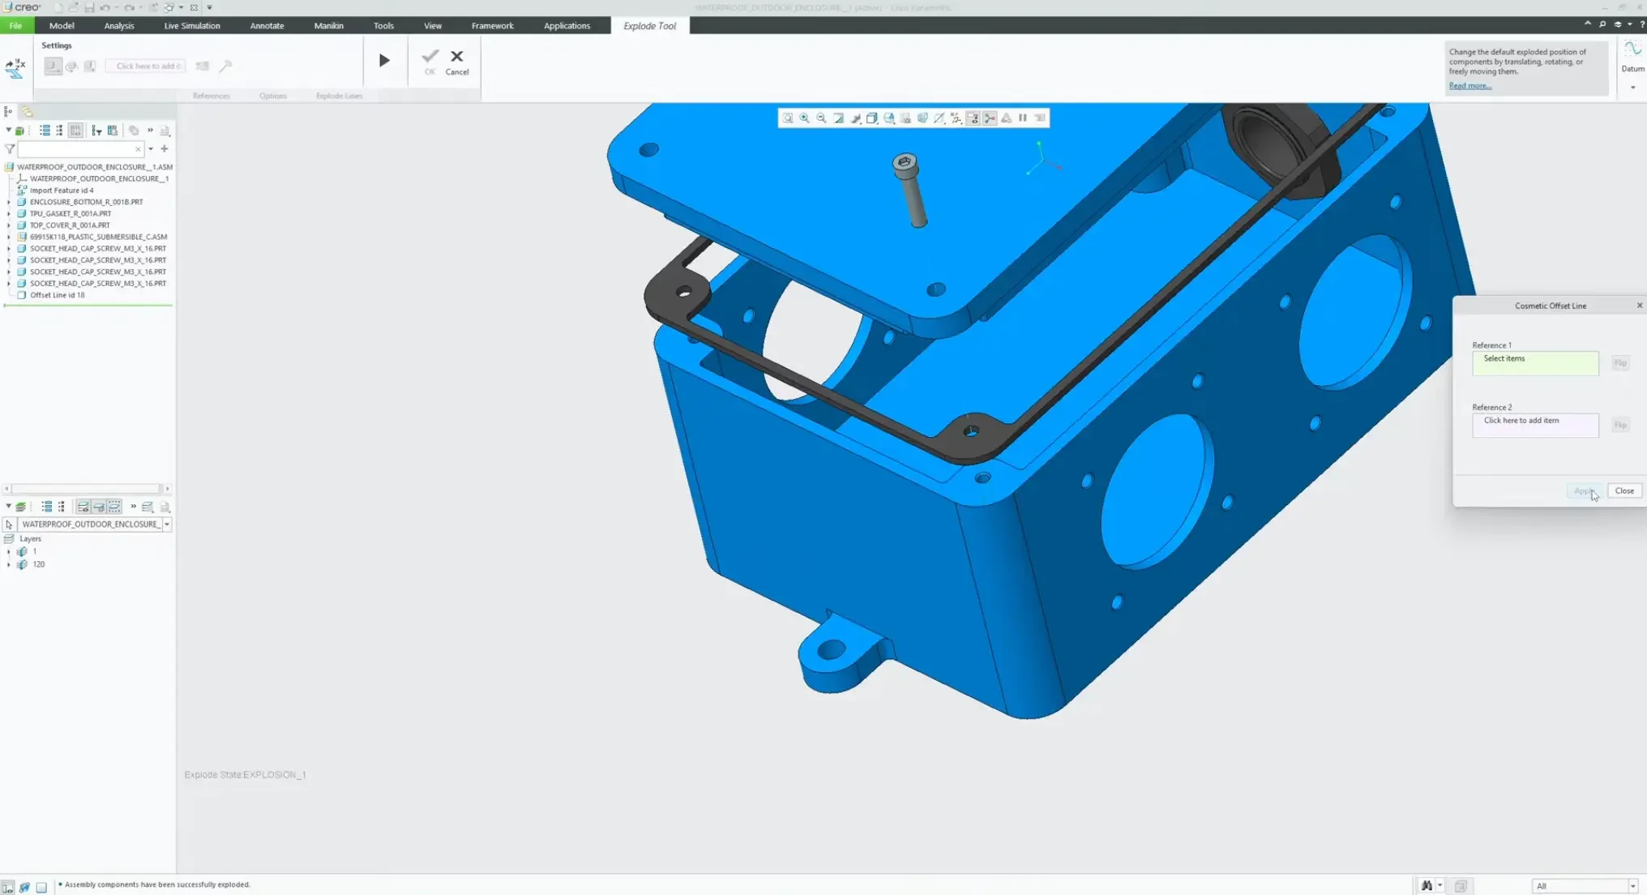Screen dimensions: 1647x895
Task: Click Close in Cosmetic Offset Line dialog
Action: click(x=1624, y=491)
